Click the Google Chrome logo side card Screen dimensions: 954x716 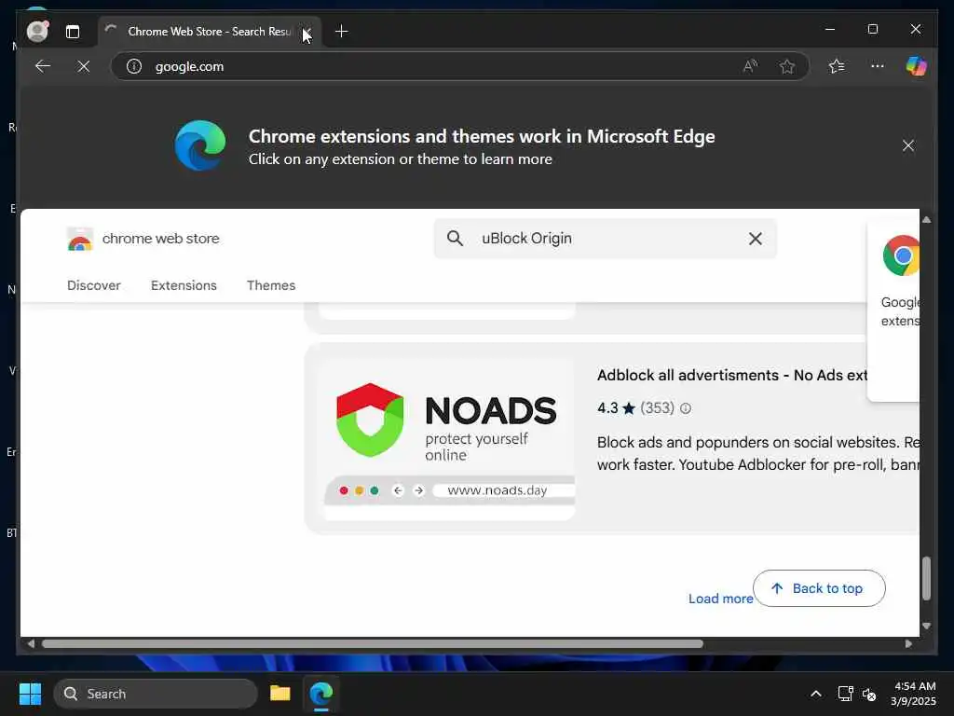(x=901, y=255)
